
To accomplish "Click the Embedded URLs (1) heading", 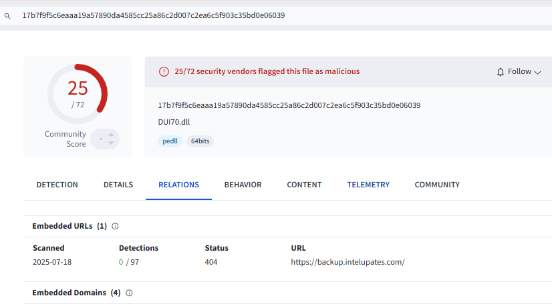I will 70,226.
